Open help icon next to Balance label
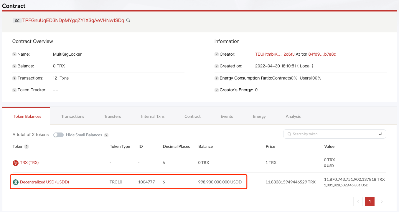This screenshot has height=212, width=399. pyautogui.click(x=14, y=66)
